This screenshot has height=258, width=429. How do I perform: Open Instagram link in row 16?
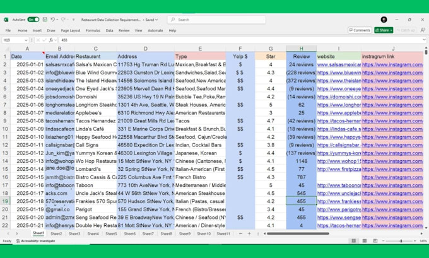[392, 177]
